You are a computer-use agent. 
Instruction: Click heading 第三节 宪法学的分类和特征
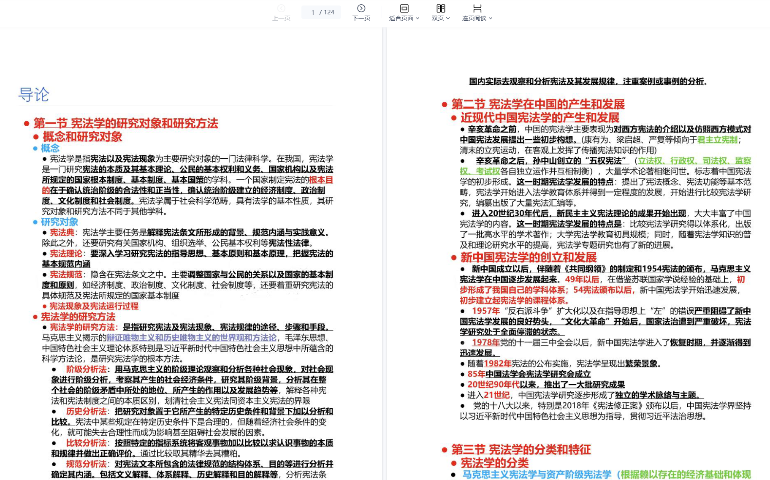(521, 450)
